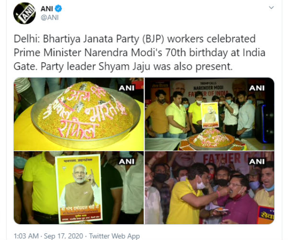This screenshot has width=288, height=240.
Task: Click ANI watermark on crowd photo
Action: click(x=257, y=162)
